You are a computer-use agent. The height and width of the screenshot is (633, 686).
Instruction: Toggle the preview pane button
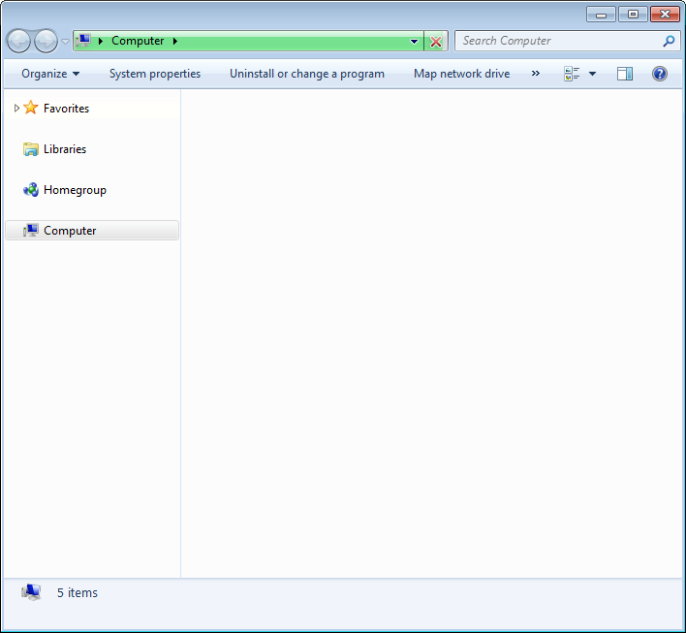click(x=625, y=74)
